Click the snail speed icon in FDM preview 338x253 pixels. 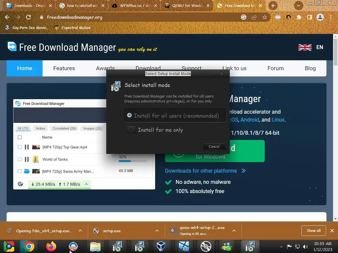(20, 184)
